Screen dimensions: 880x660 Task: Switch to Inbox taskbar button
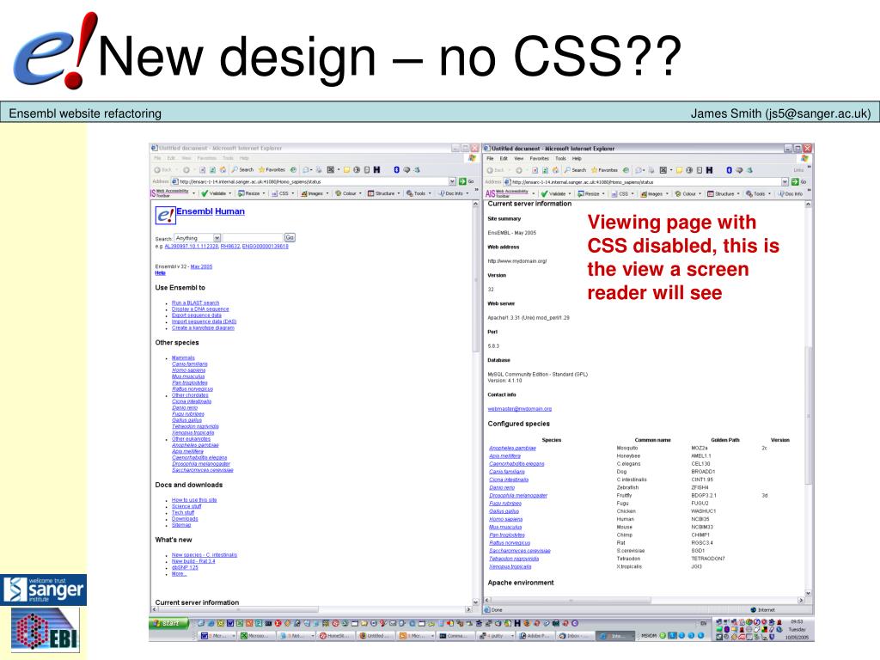pos(573,636)
